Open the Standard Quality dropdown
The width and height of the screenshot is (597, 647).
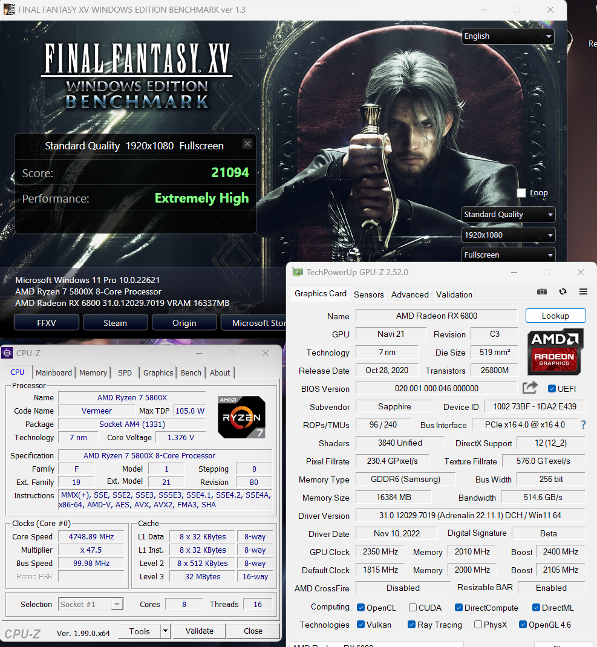point(508,215)
